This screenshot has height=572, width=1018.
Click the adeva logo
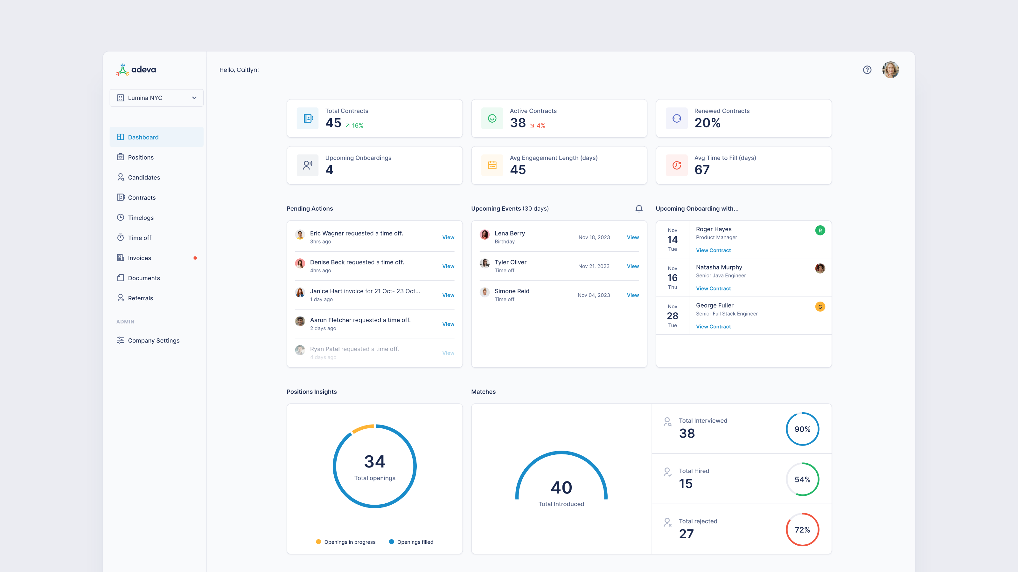[x=136, y=70]
